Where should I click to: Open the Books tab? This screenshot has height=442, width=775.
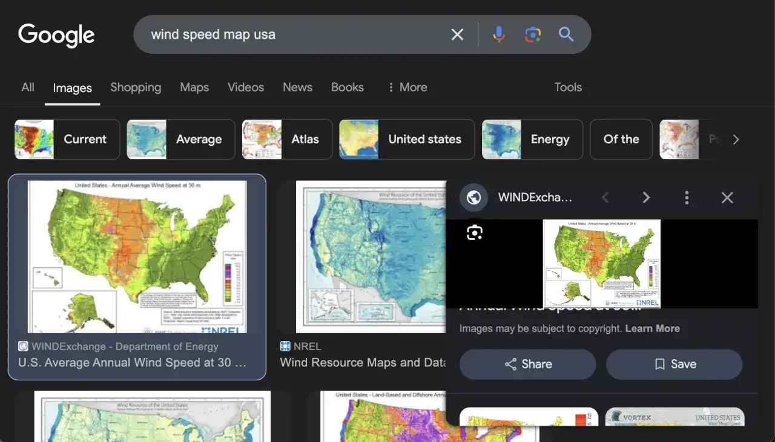[x=348, y=87]
